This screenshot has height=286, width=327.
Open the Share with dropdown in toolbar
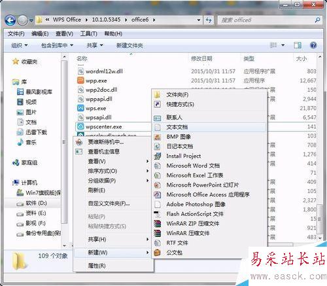pyautogui.click(x=95, y=45)
